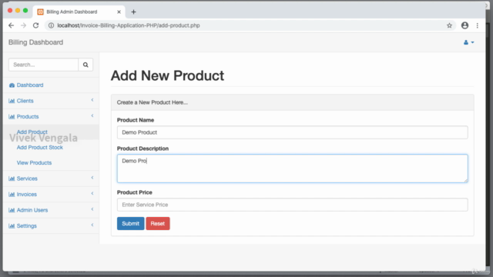Click the 'Product Name' label
The width and height of the screenshot is (493, 277).
tap(136, 120)
